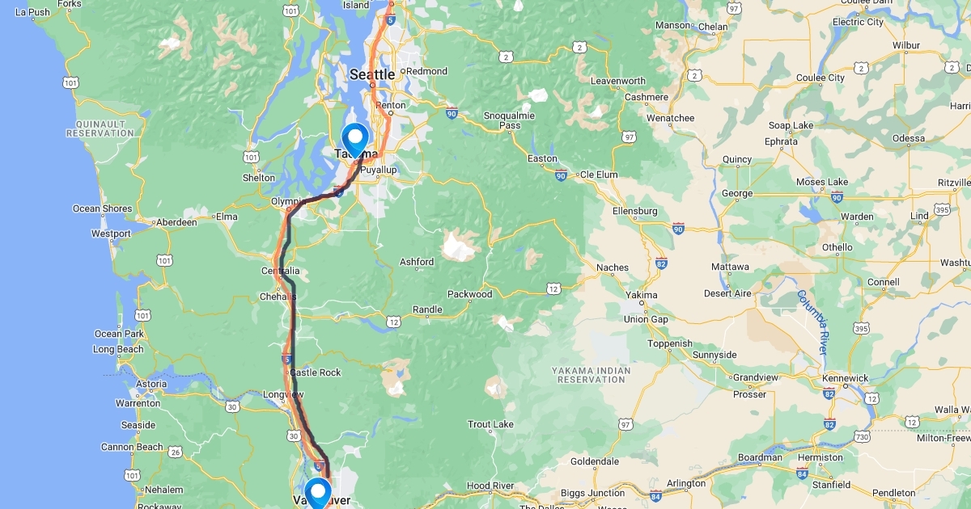The width and height of the screenshot is (971, 509).
Task: Click the US 12 shield near Randle
Action: coord(393,322)
